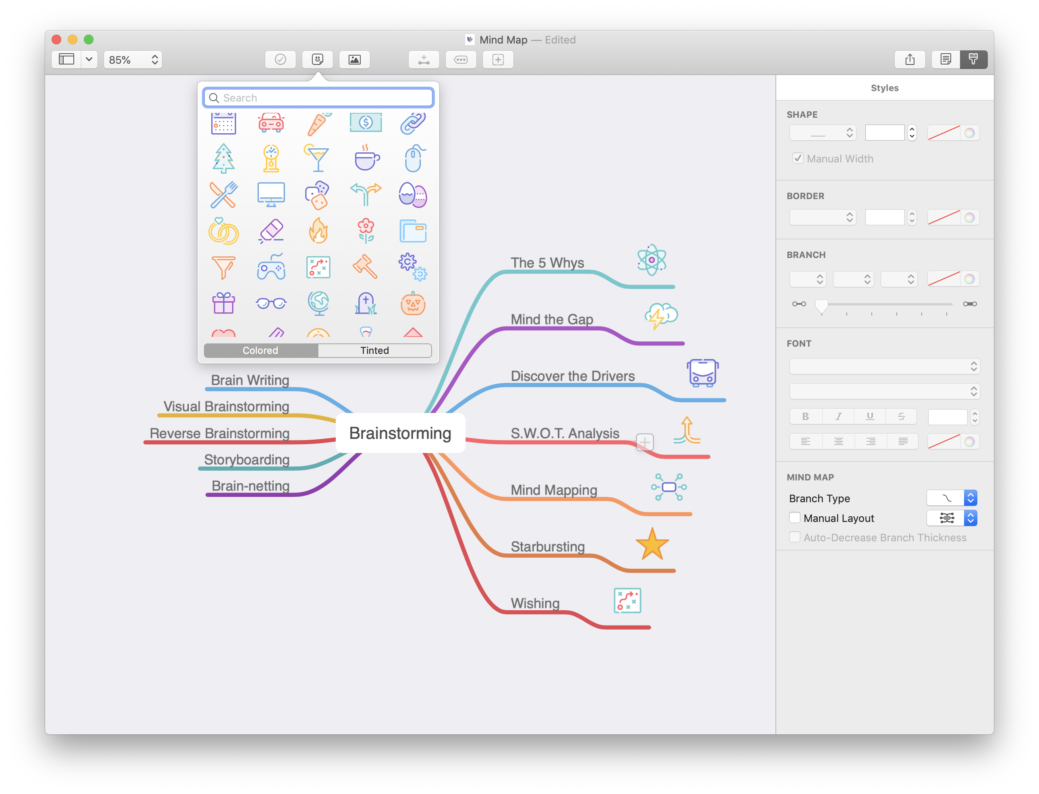1039x794 pixels.
Task: Toggle the Manual Layout checkbox
Action: coord(794,518)
